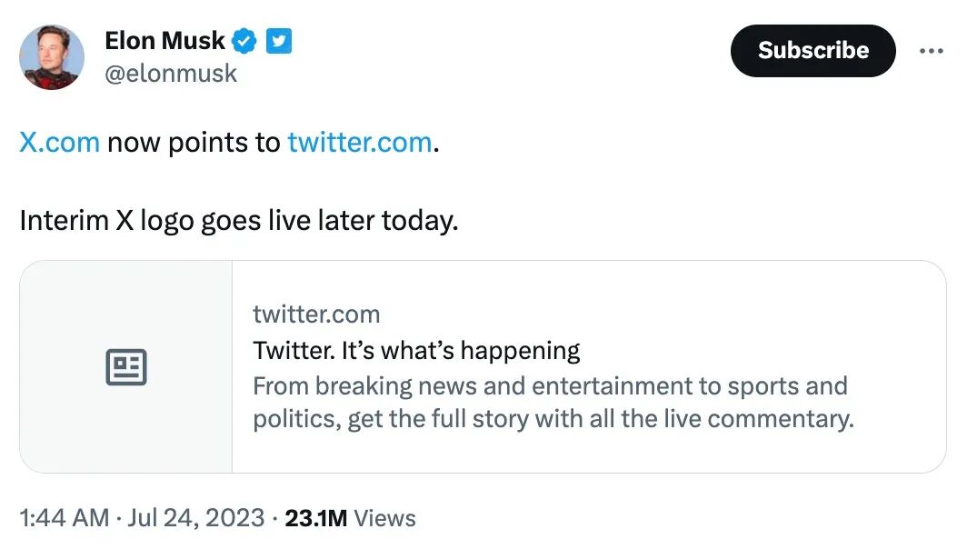967x549 pixels.
Task: Open the @elonmusk handle link
Action: click(171, 74)
